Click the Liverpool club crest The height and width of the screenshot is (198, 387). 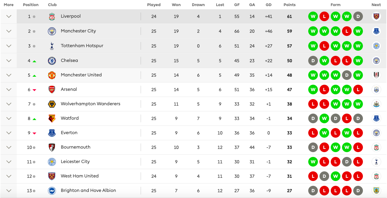pyautogui.click(x=52, y=16)
